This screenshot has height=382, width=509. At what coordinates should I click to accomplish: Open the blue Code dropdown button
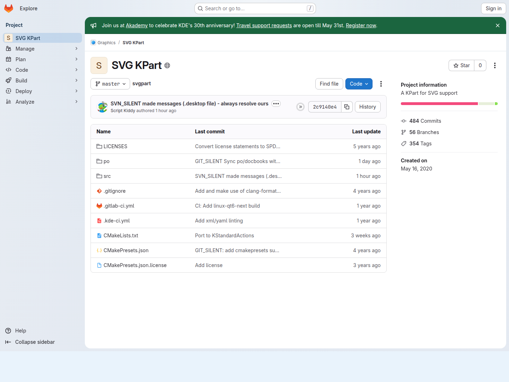click(359, 84)
